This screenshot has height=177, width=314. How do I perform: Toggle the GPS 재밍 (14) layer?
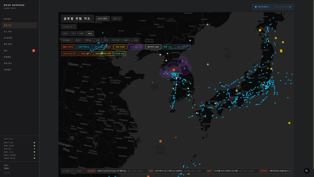pyautogui.click(x=136, y=47)
